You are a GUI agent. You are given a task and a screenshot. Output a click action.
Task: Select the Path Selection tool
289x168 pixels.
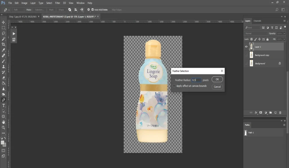pos(3,111)
